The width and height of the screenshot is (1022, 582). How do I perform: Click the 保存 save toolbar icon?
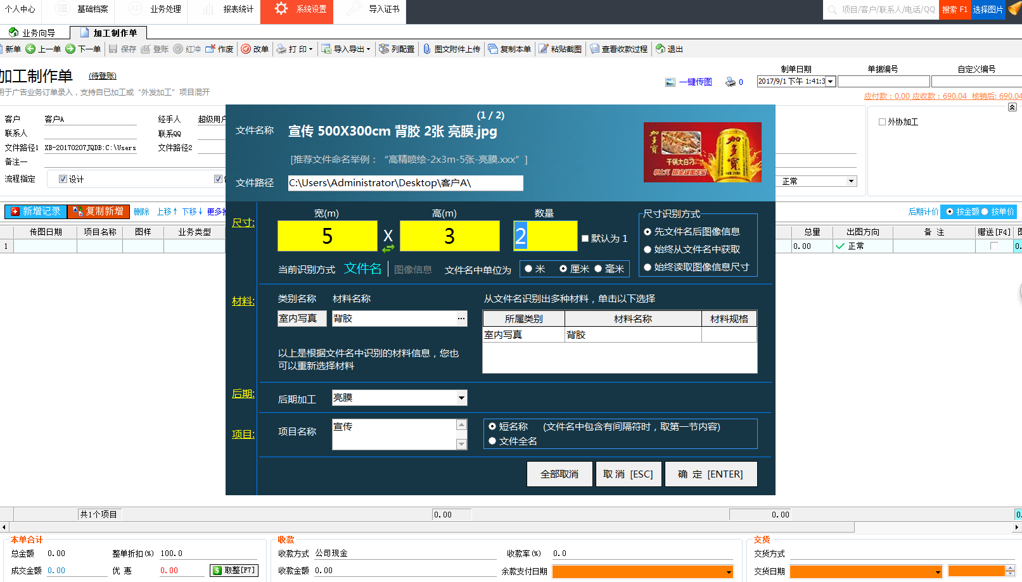[x=113, y=49]
